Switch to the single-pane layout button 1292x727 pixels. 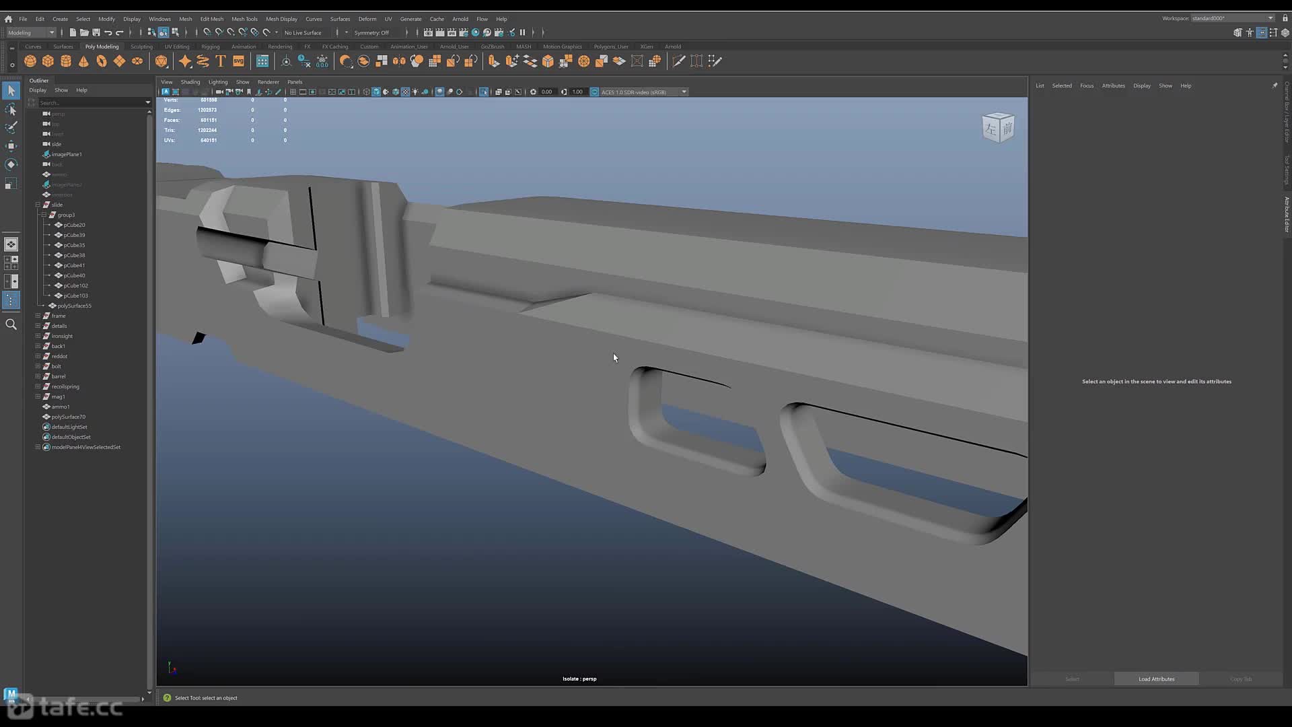11,244
